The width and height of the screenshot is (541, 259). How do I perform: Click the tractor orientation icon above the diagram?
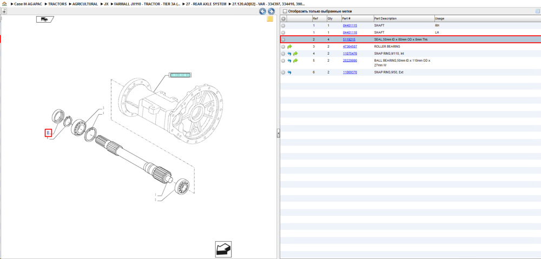click(44, 19)
